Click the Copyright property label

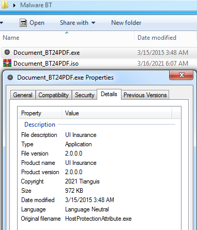click(x=32, y=181)
